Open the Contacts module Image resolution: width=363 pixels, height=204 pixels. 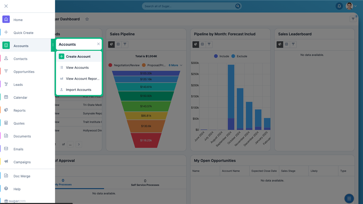coord(20,59)
